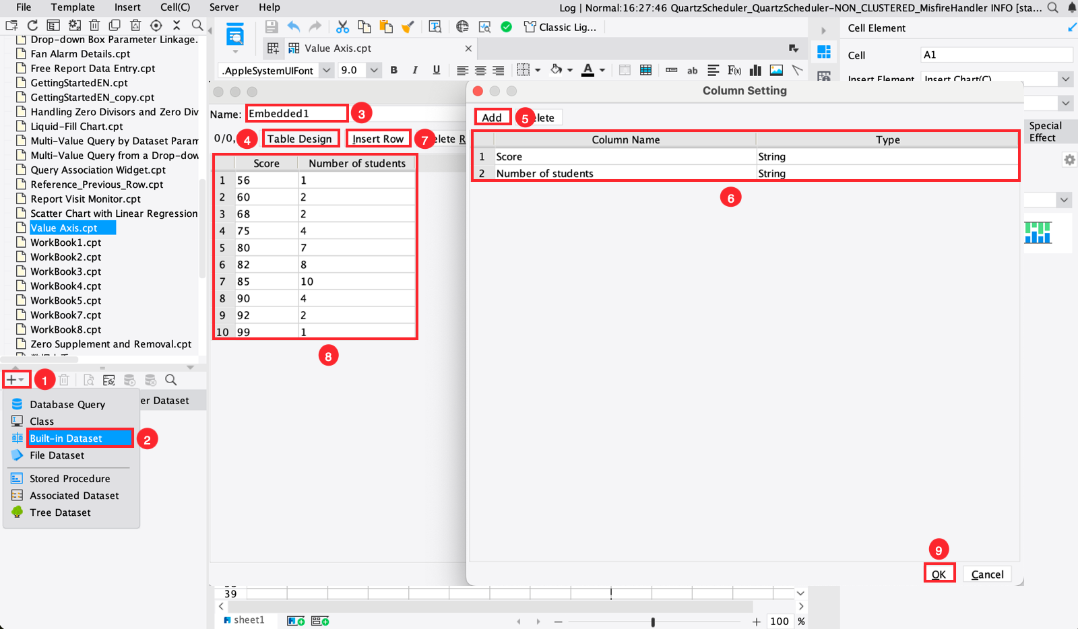Image resolution: width=1078 pixels, height=629 pixels.
Task: Expand the Insert Element dropdown
Action: 1065,79
